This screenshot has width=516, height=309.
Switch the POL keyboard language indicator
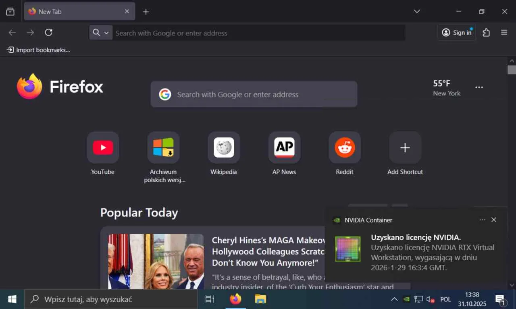click(445, 299)
